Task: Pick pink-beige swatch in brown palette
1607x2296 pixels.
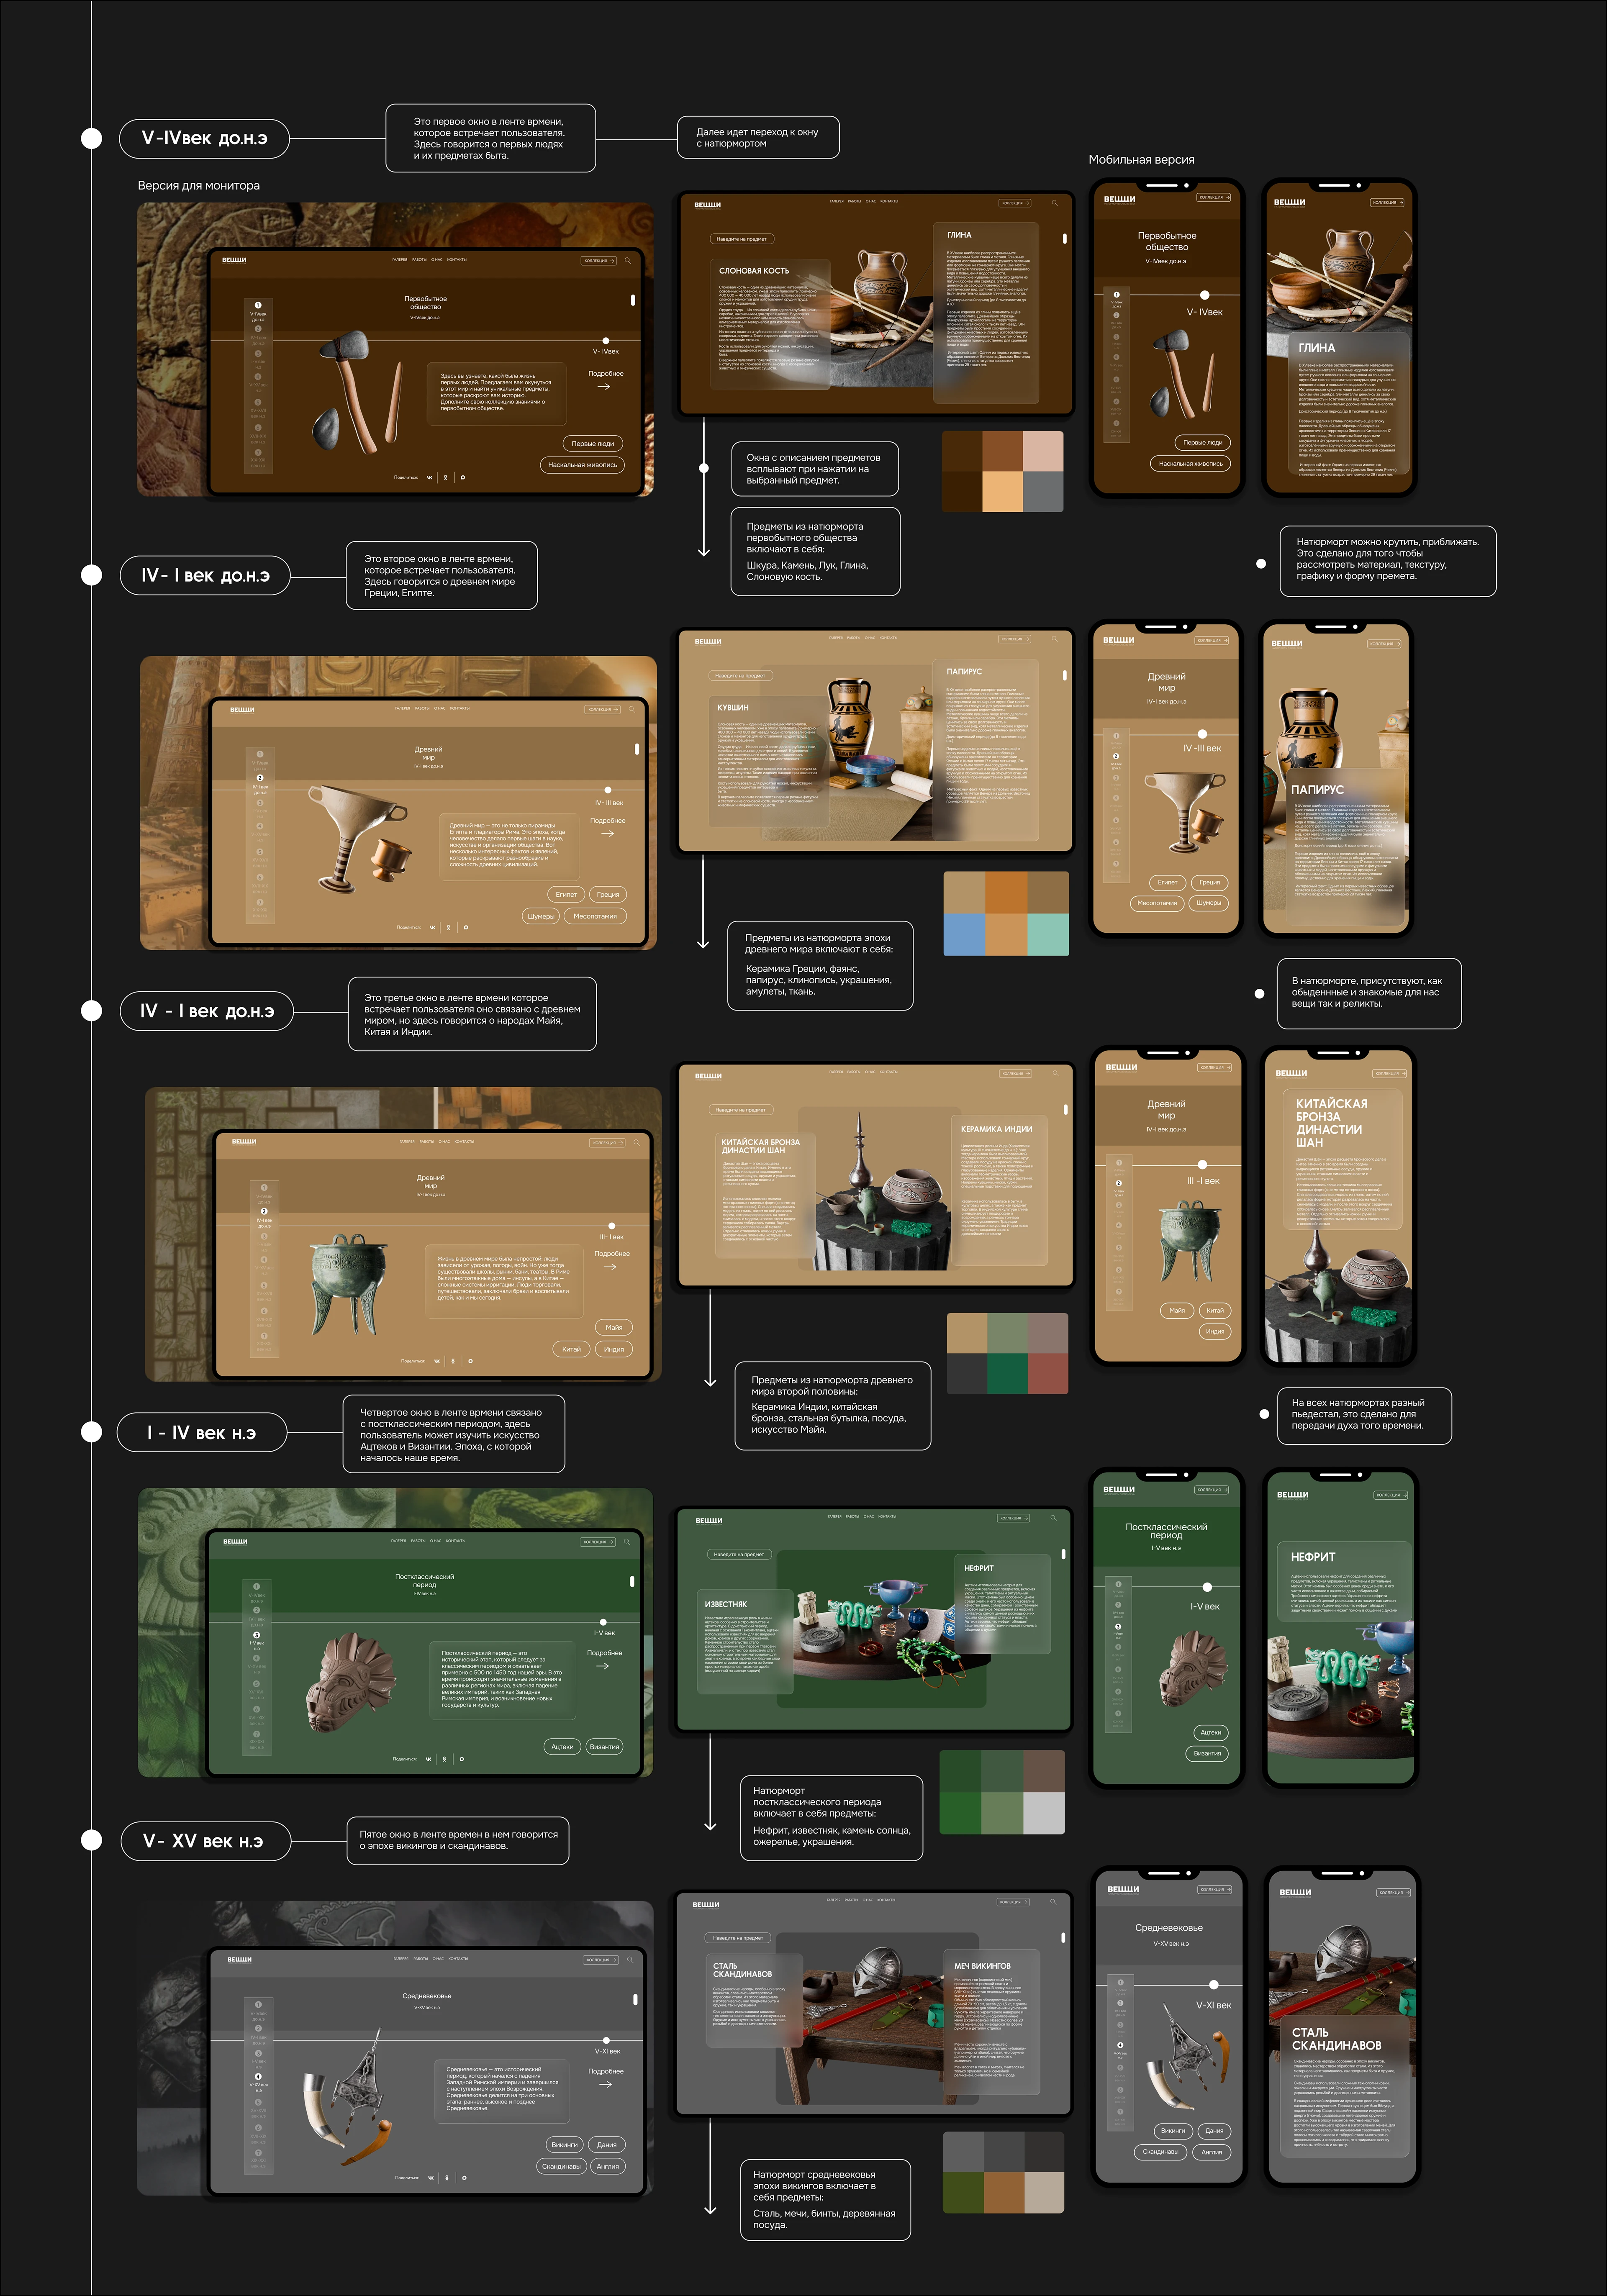Action: tap(1043, 451)
